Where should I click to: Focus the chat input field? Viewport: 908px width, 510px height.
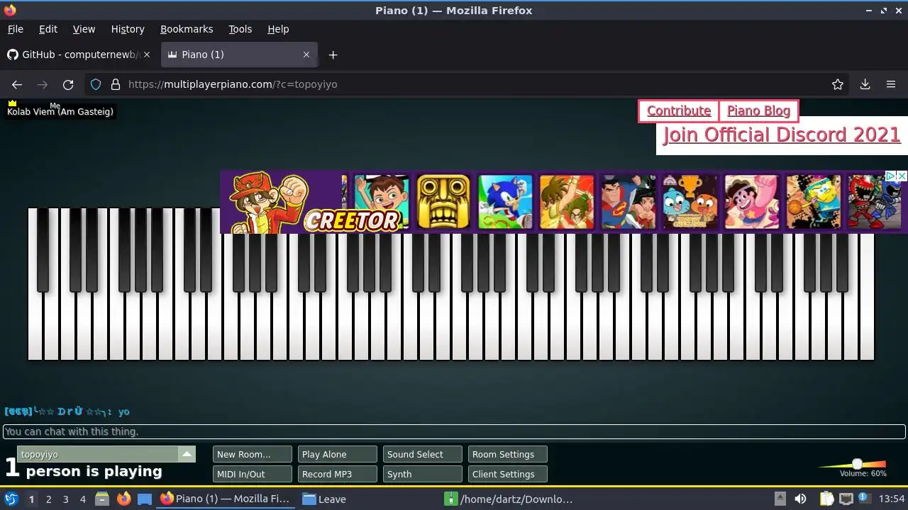[x=454, y=431]
